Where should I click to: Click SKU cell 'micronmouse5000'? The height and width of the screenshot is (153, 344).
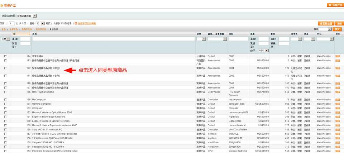[x=239, y=113]
